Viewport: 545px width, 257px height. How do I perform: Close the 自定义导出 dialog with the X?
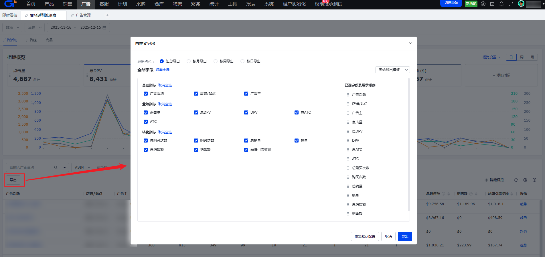tap(410, 43)
